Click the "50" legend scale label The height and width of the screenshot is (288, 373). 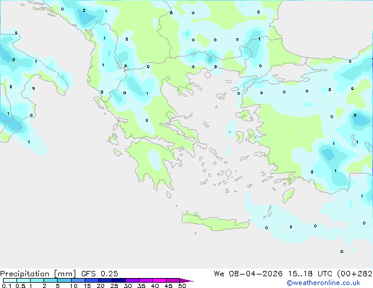click(x=182, y=286)
